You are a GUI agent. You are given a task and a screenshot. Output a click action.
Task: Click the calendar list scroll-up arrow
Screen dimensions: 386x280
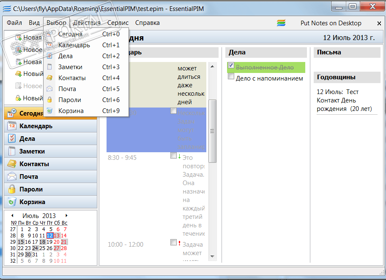click(x=212, y=67)
